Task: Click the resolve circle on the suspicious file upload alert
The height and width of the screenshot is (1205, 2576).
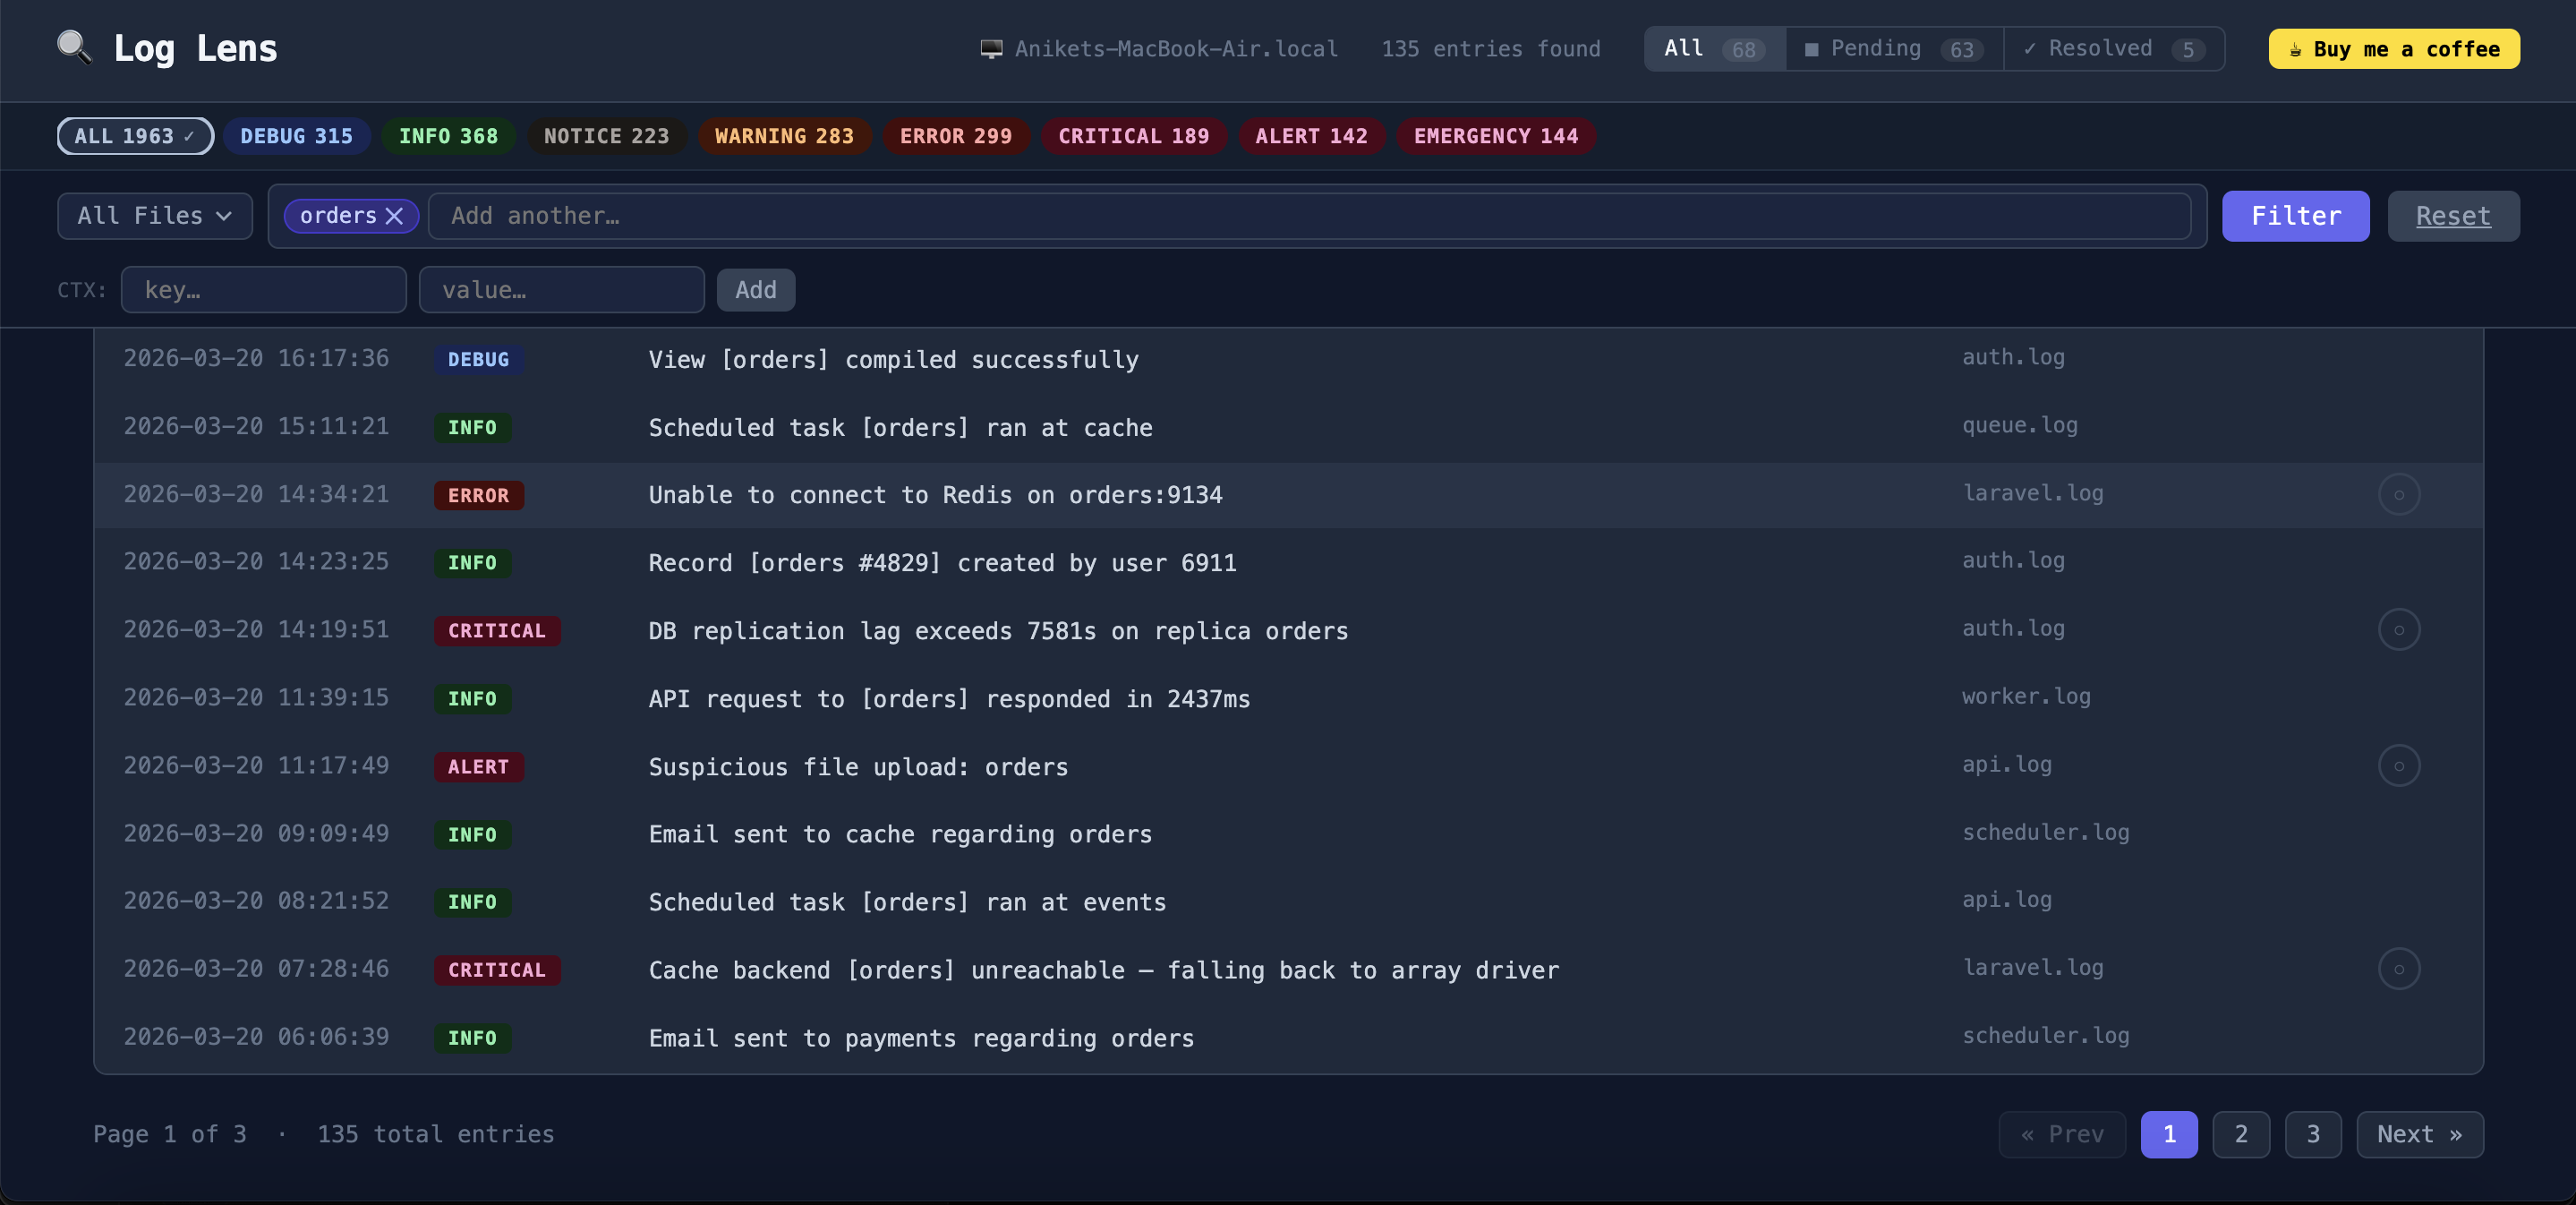Action: (x=2401, y=766)
